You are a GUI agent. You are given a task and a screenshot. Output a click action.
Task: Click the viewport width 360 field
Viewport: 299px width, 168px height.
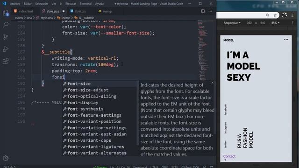249,23
